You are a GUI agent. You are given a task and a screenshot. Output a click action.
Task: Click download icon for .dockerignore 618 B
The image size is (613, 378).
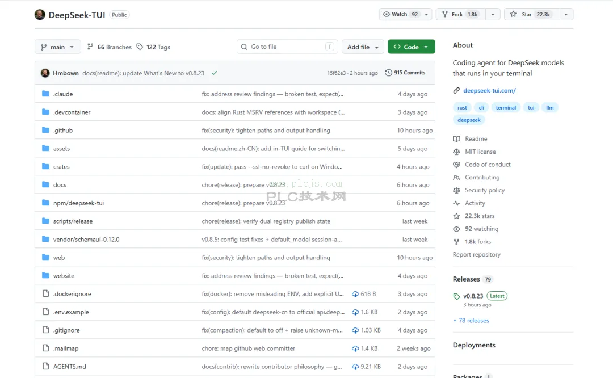point(355,294)
